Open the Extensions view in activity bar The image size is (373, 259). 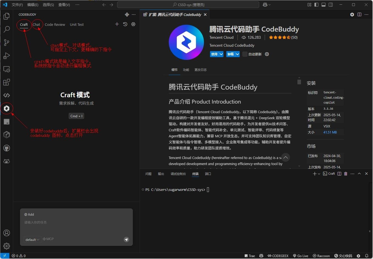click(x=7, y=82)
